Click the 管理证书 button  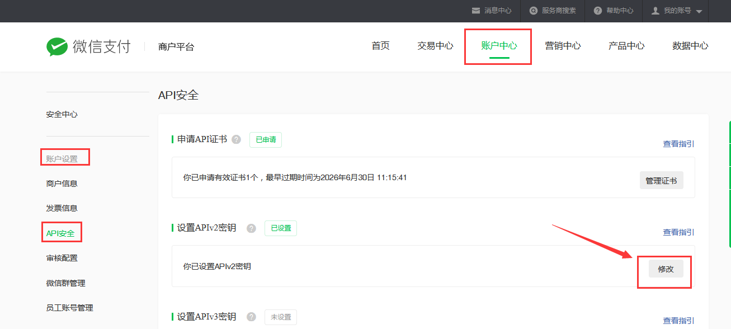click(661, 181)
